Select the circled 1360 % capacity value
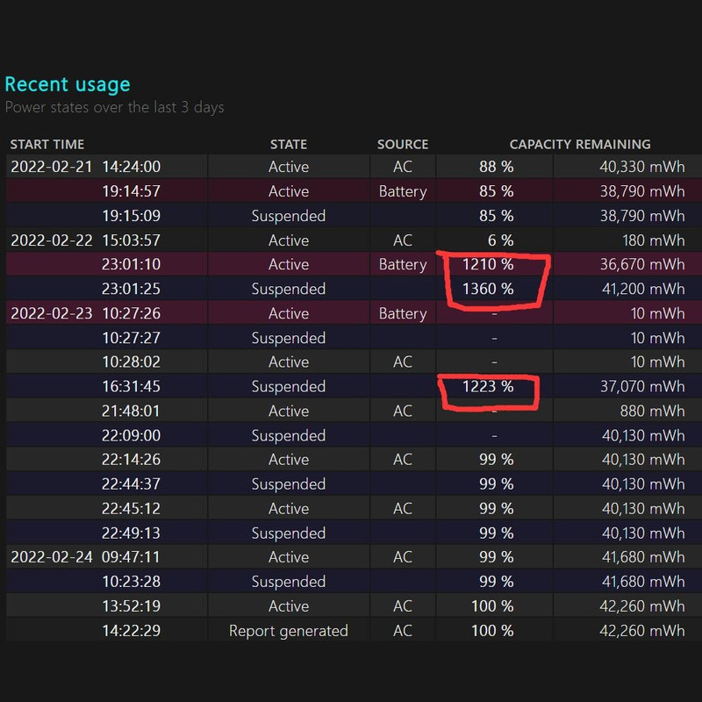The image size is (702, 702). tap(488, 289)
